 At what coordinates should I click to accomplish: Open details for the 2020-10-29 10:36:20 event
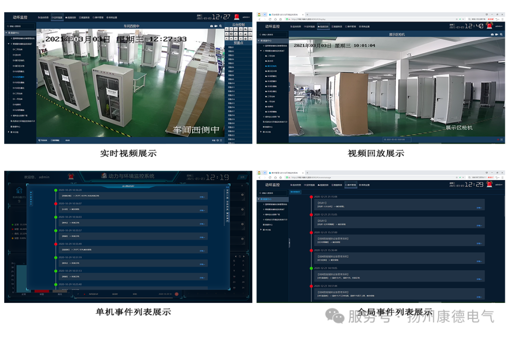[202, 197]
